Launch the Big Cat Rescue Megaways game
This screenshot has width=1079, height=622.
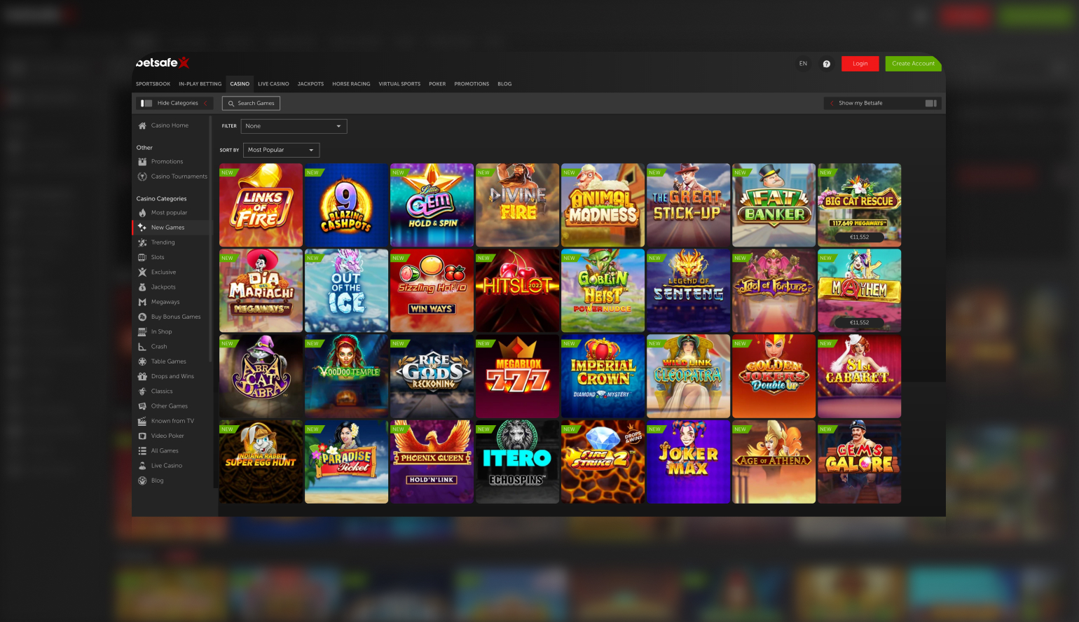(x=859, y=205)
